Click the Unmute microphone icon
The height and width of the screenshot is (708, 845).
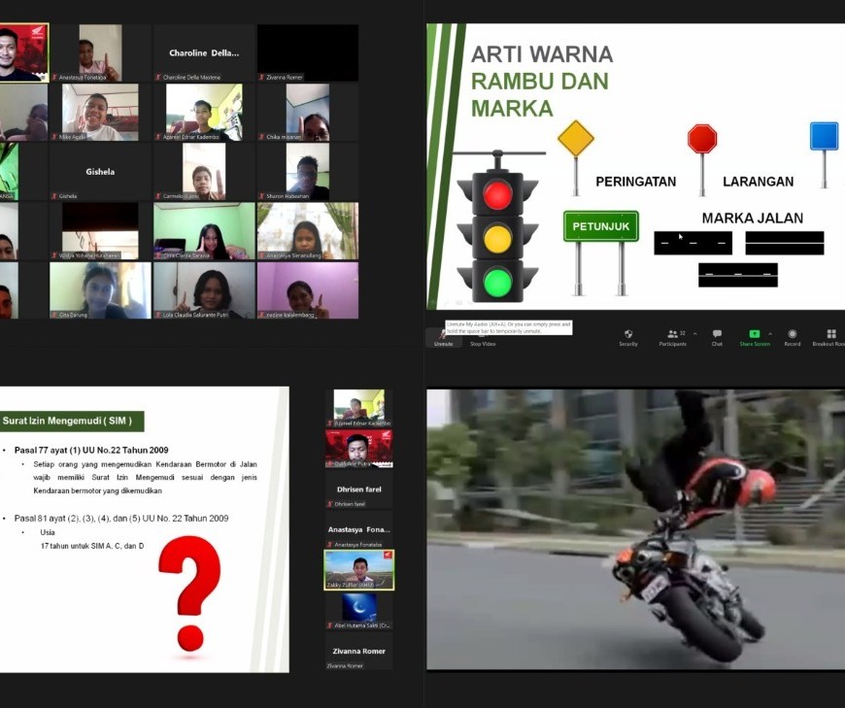point(443,335)
